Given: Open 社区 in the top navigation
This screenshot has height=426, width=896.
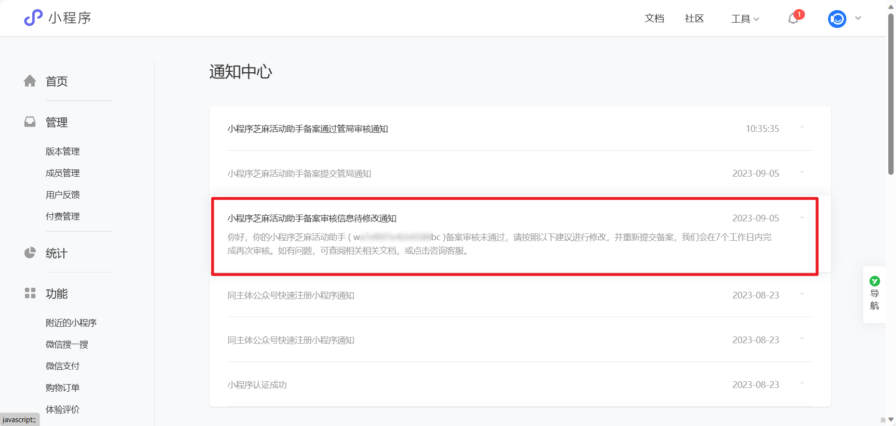Looking at the screenshot, I should pyautogui.click(x=694, y=18).
